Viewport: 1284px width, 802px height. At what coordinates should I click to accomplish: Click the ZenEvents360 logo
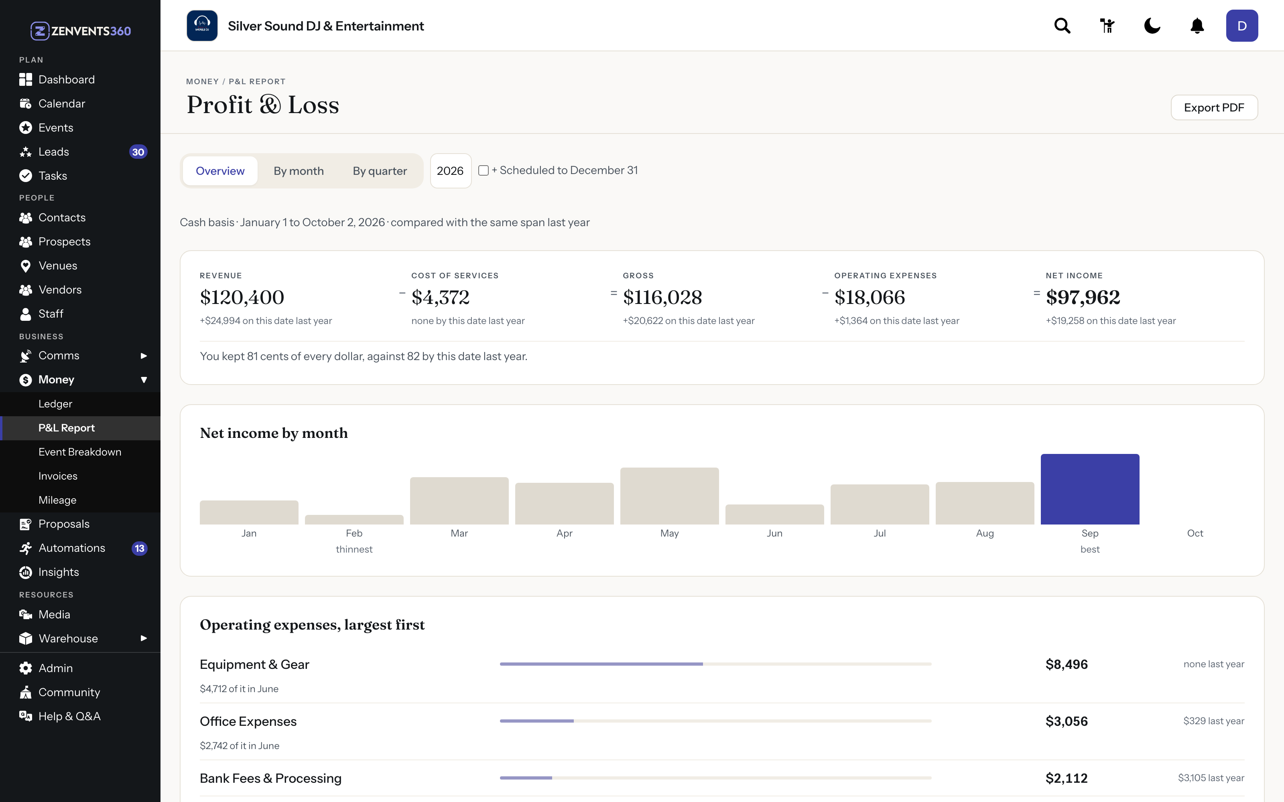click(80, 31)
